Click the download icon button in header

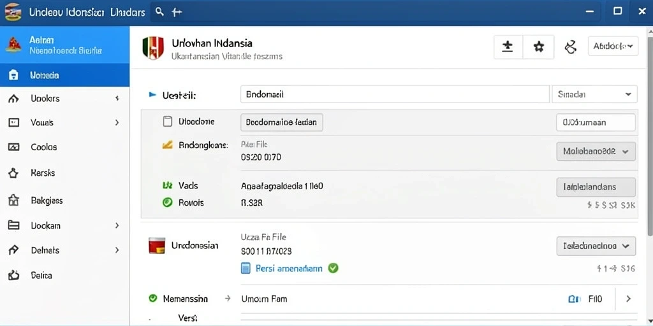(x=507, y=46)
